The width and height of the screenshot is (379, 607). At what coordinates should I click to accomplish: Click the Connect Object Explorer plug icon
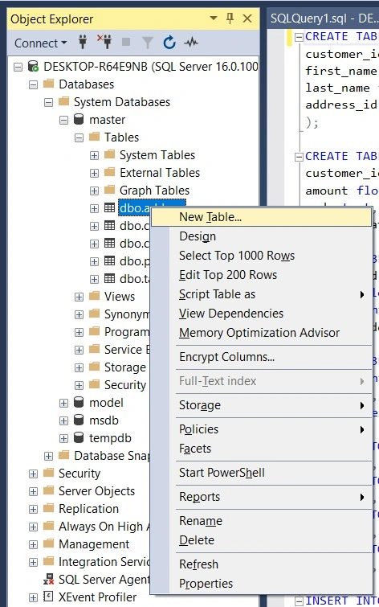point(83,43)
